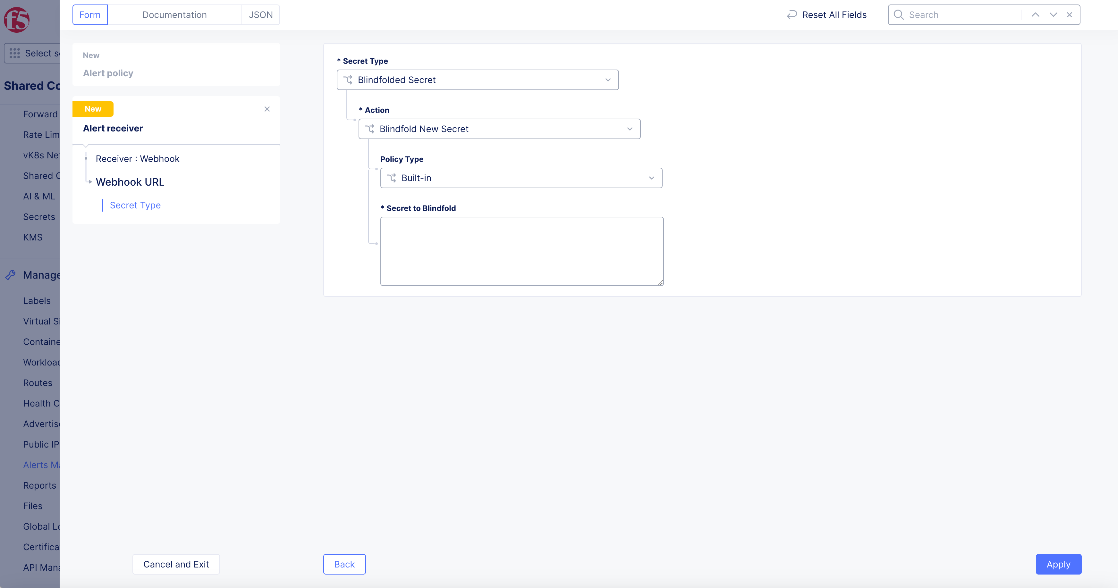This screenshot has width=1118, height=588.
Task: Switch to the JSON tab
Action: click(260, 15)
